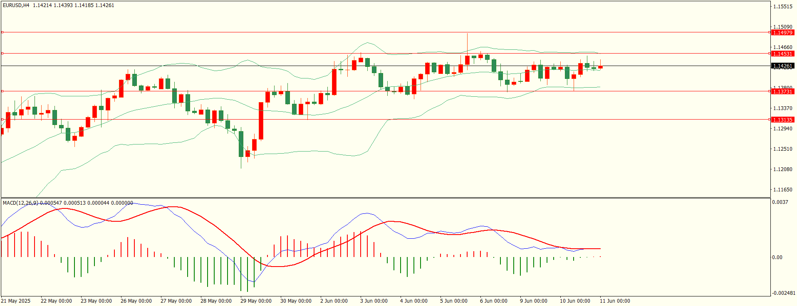Click the left handle of the 1.13135 line
797x306 pixels.
2,119
